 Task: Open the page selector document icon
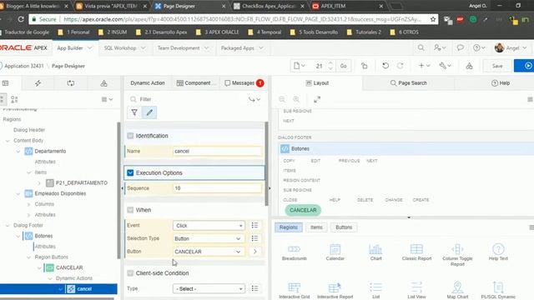click(300, 66)
